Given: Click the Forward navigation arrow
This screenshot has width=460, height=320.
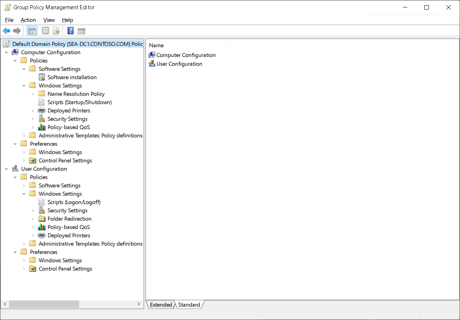Looking at the screenshot, I should coord(17,31).
